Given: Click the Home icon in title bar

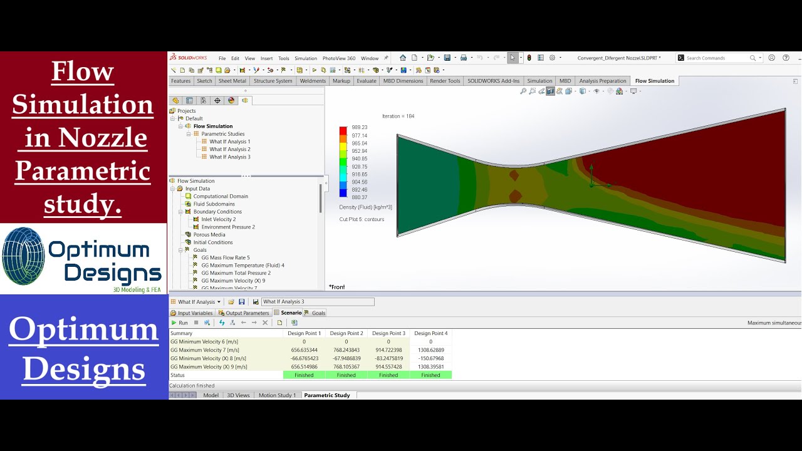Looking at the screenshot, I should coord(403,58).
